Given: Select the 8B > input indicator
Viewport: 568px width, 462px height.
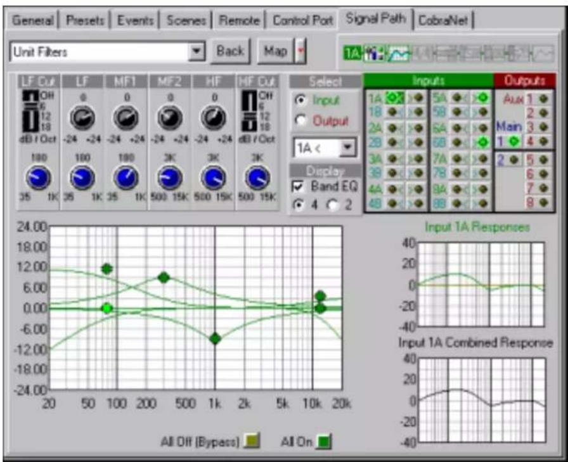Looking at the screenshot, I should click(x=482, y=203).
